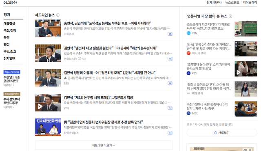Open headline 김민석 청문회 이틀째 청문위원 모독
Screen dimensions: 261x151
(x=110, y=73)
